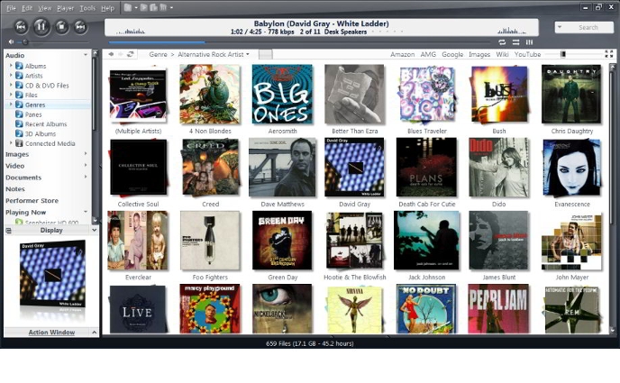Toggle repeat playback mode
620x383 pixels.
[502, 41]
